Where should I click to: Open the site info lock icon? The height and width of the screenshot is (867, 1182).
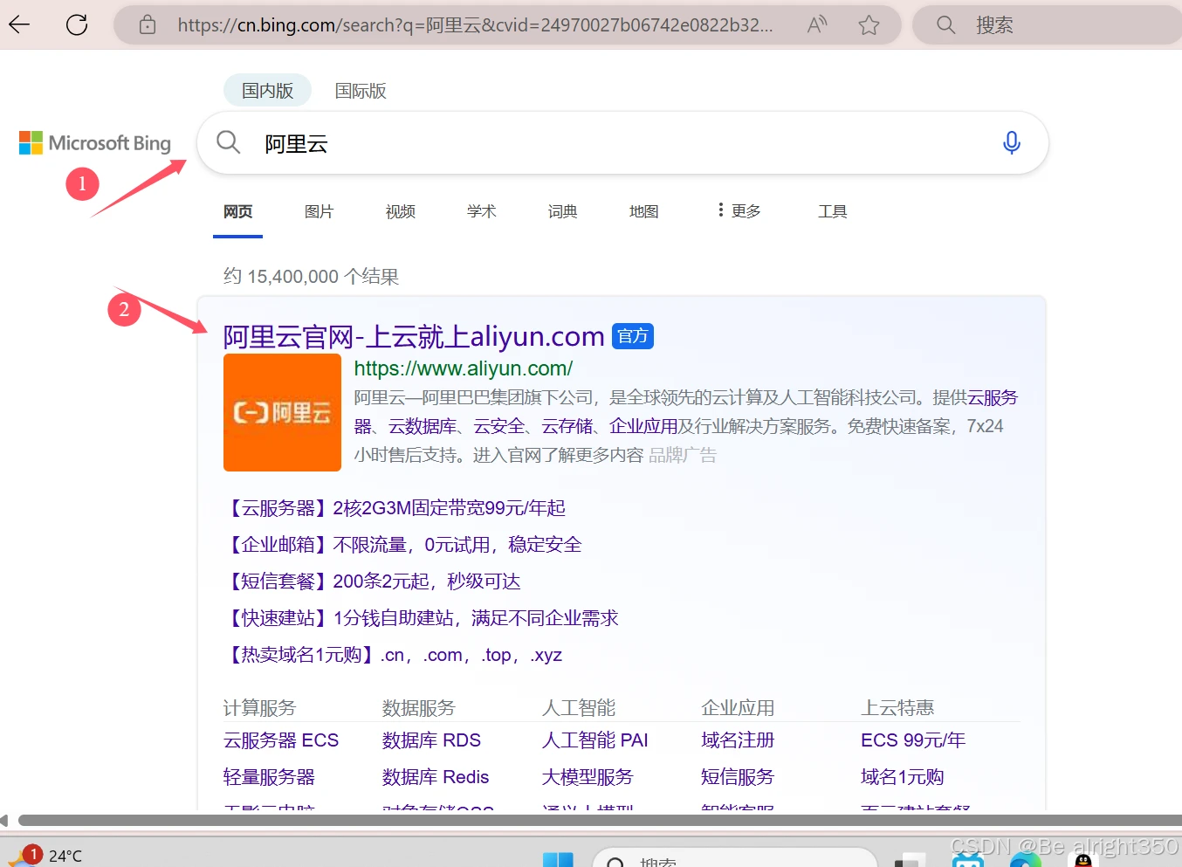[x=148, y=24]
